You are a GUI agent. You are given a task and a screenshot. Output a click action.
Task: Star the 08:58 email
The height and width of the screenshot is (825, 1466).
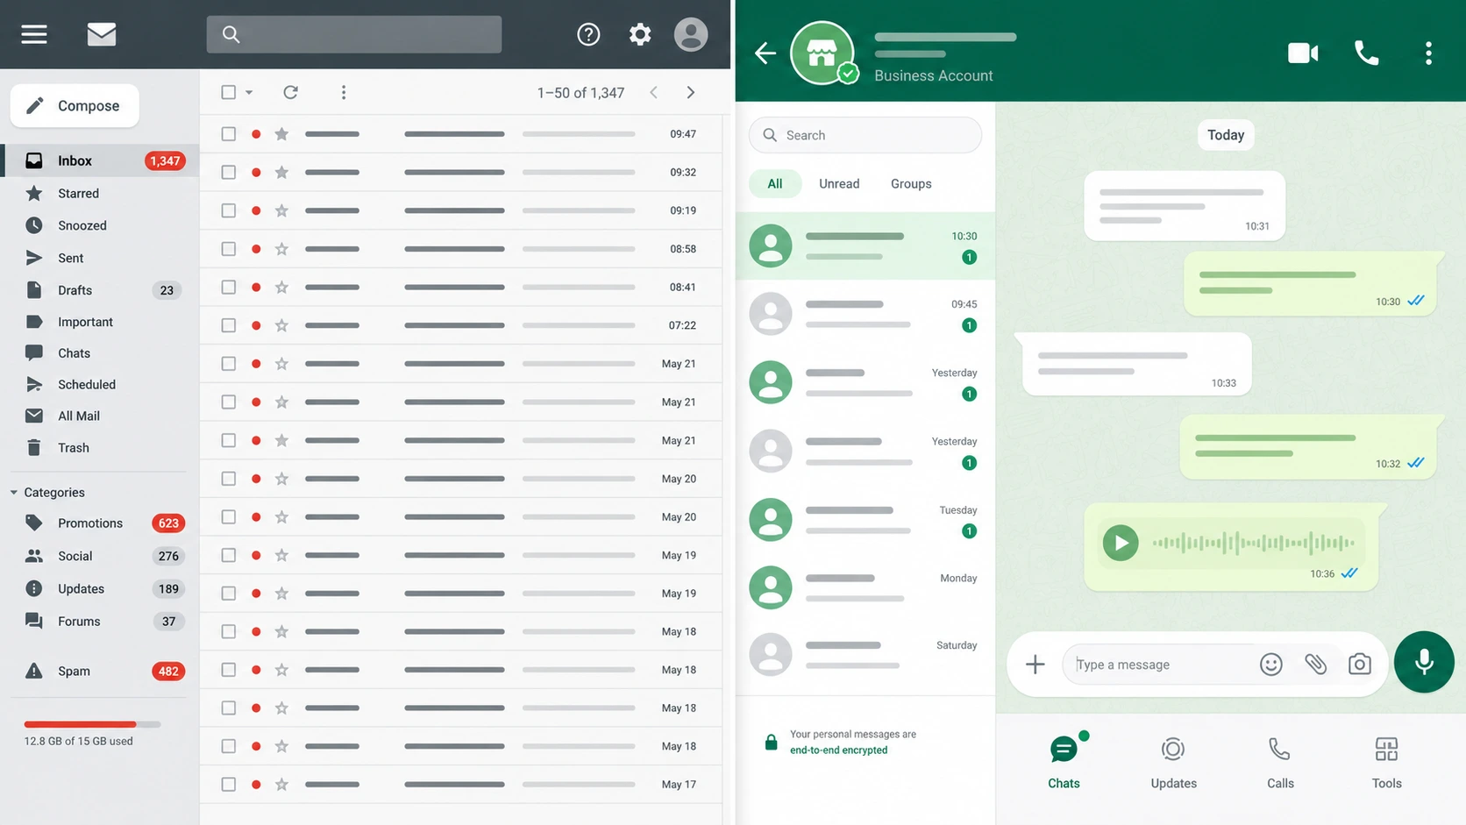point(281,249)
